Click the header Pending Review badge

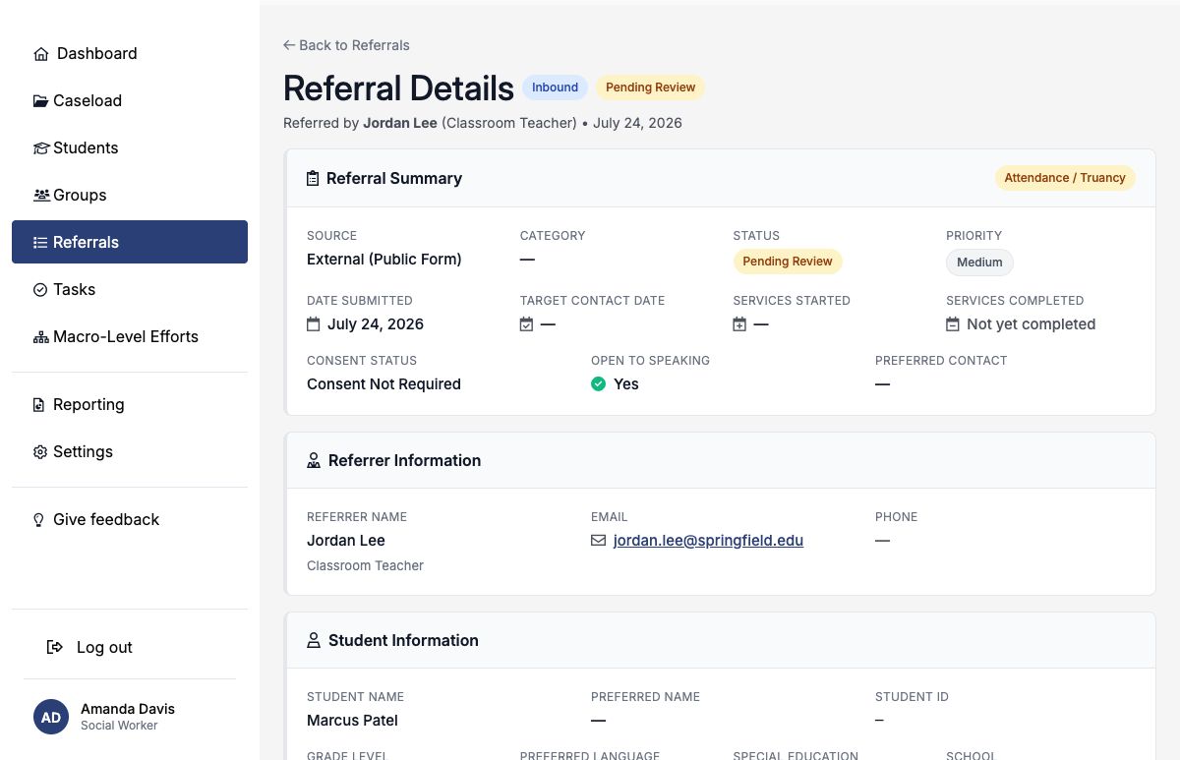pyautogui.click(x=650, y=88)
